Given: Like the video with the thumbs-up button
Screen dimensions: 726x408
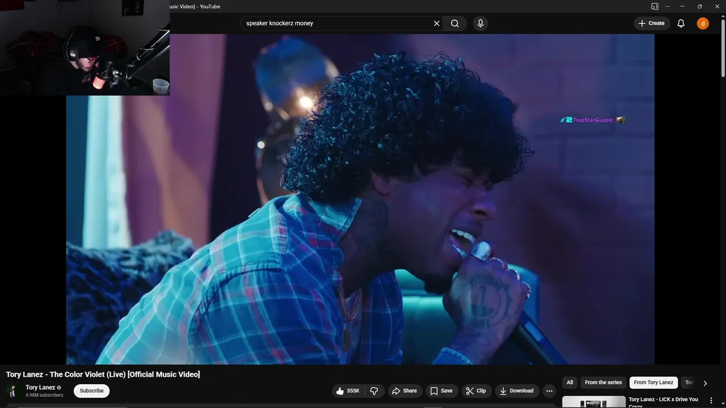Looking at the screenshot, I should click(348, 391).
